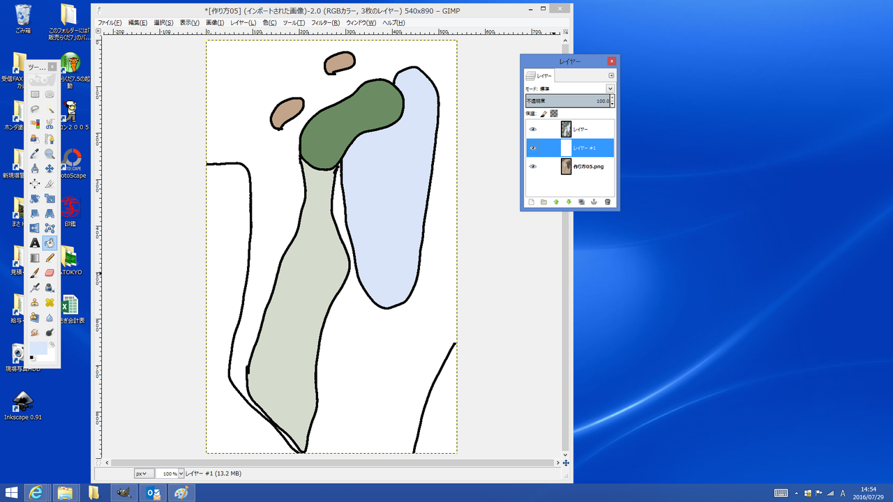The height and width of the screenshot is (502, 893).
Task: Open the フィルター(R) menu
Action: click(325, 23)
